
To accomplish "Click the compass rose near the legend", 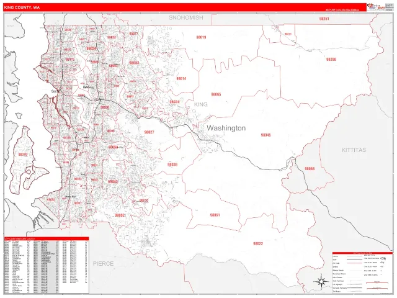I will [321, 281].
